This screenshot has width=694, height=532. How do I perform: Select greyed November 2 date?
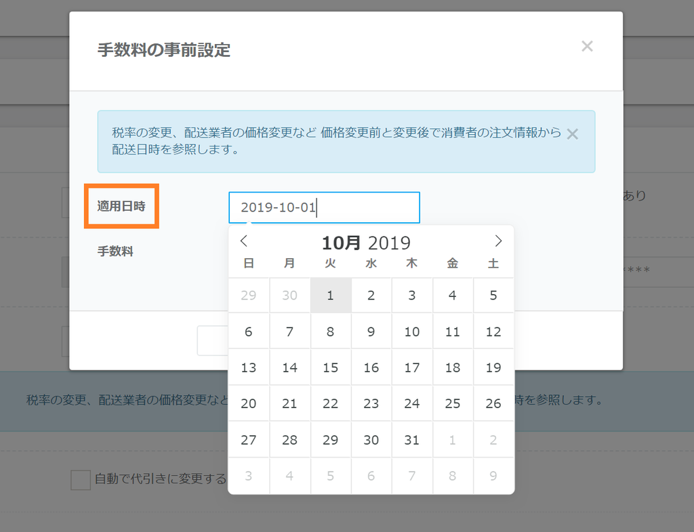(x=493, y=440)
